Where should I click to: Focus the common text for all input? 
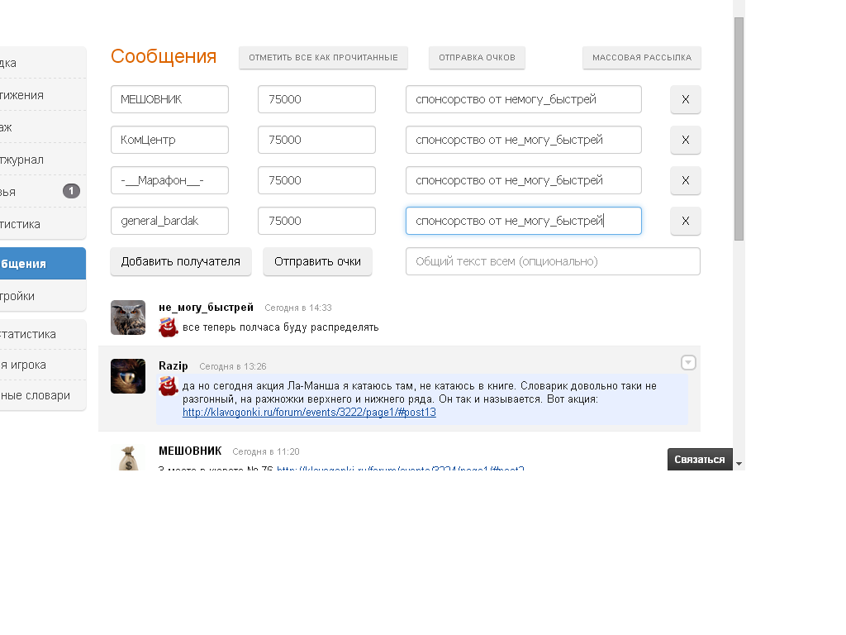tap(553, 261)
